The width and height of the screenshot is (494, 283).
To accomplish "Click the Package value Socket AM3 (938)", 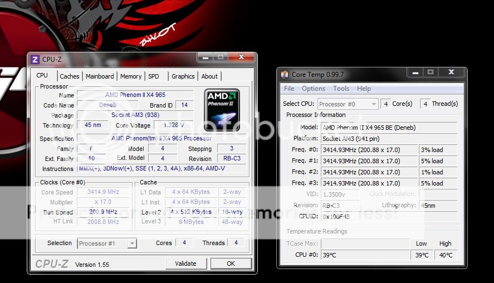I will coord(135,115).
